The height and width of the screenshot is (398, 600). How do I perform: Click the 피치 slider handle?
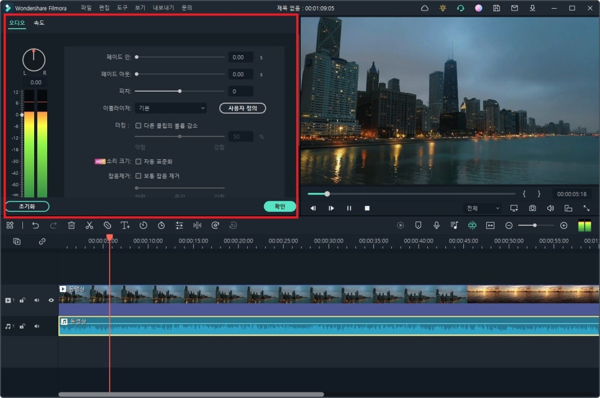[180, 91]
